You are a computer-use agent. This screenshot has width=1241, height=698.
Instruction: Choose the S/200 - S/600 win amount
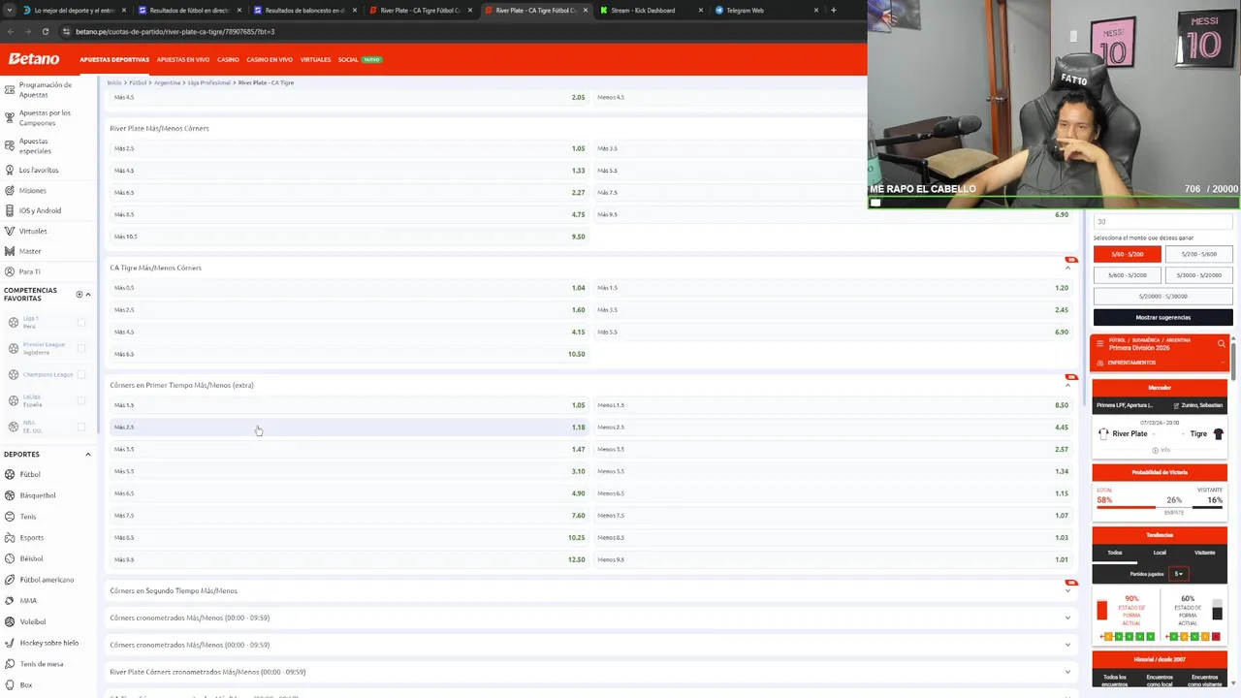(x=1199, y=254)
